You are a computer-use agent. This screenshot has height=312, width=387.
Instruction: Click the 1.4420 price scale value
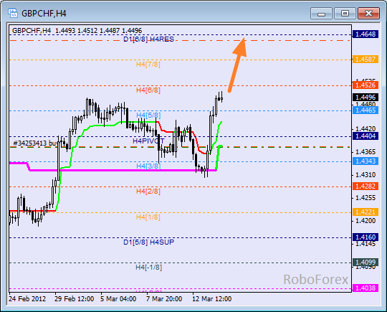(365, 128)
